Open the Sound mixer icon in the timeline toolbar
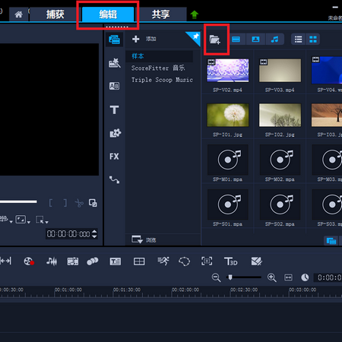 52,261
